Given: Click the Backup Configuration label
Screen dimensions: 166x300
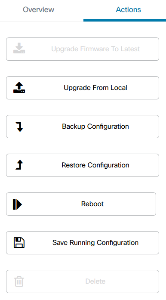Looking at the screenshot, I should pos(95,127).
